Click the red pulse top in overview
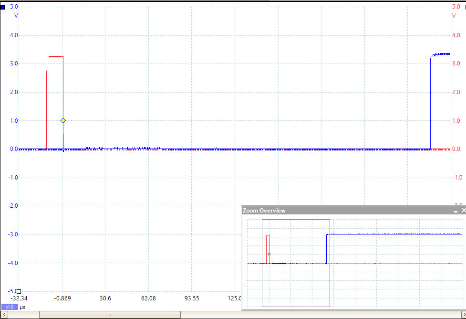 [268, 235]
